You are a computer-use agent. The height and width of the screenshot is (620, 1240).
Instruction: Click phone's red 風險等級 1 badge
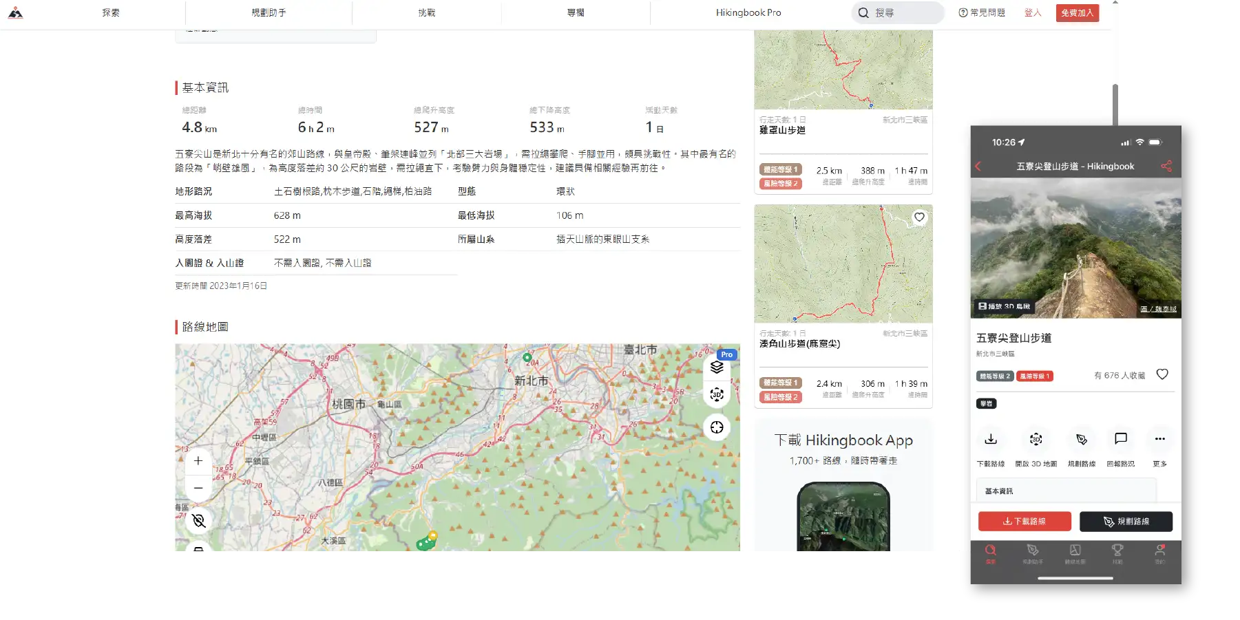coord(1034,376)
